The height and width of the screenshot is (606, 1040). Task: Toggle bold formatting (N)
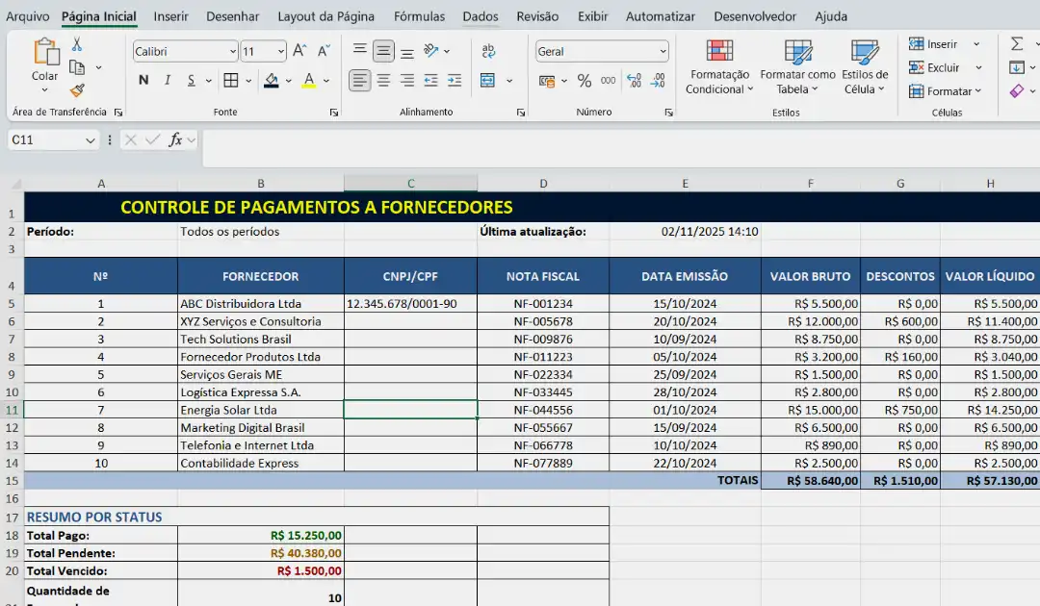pos(143,81)
